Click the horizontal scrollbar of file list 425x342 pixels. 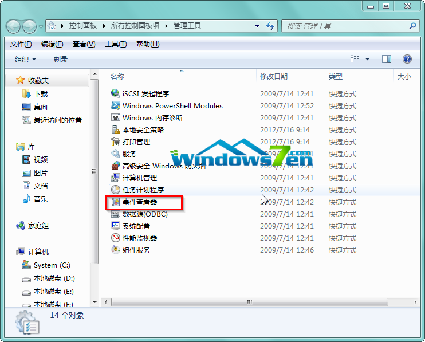pos(249,302)
